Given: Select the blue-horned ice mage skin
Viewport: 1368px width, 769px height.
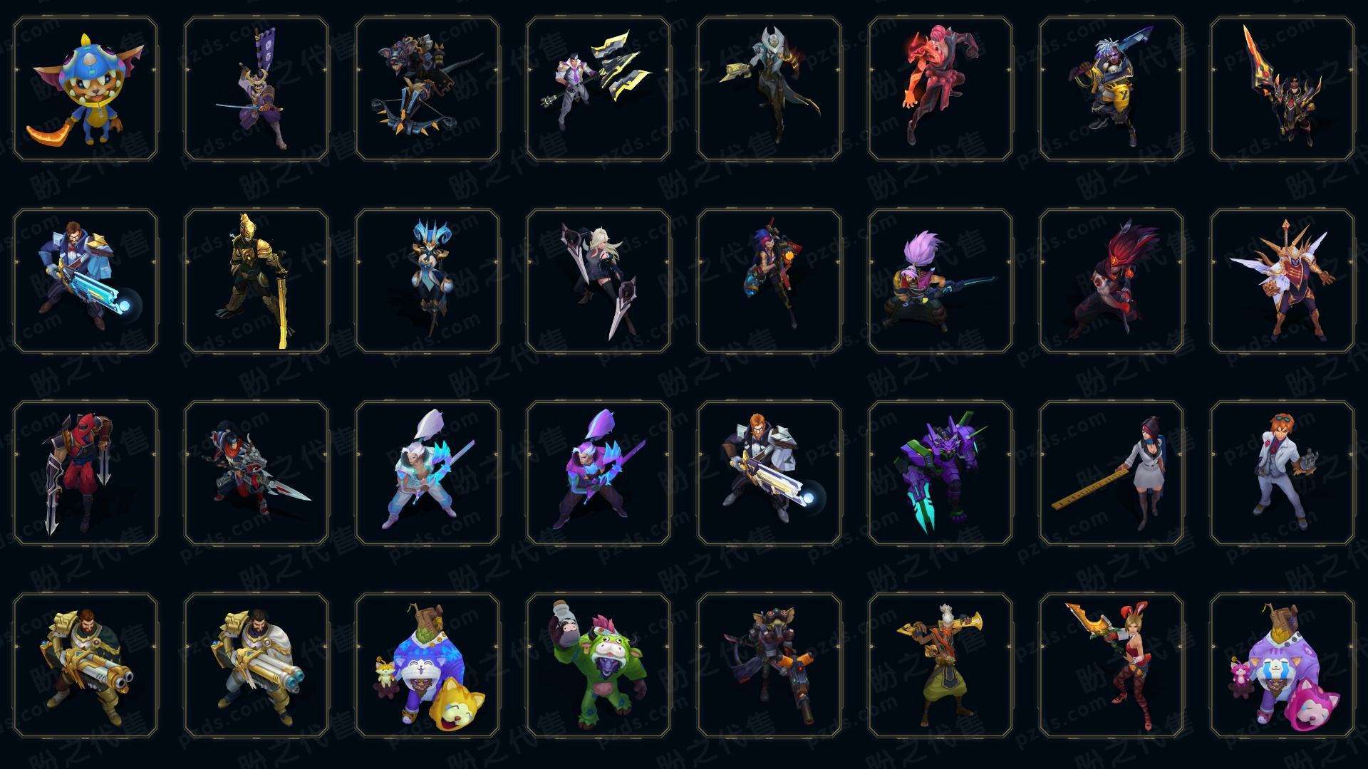Looking at the screenshot, I should 427,281.
